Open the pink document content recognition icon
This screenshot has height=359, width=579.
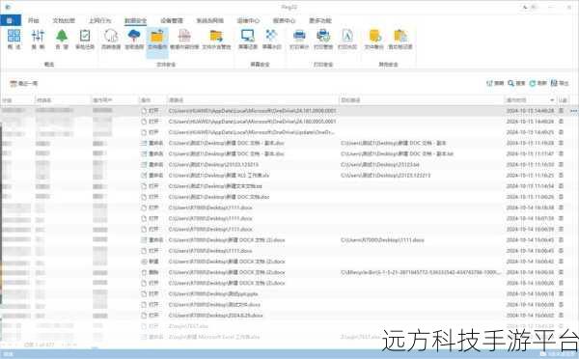click(x=184, y=40)
